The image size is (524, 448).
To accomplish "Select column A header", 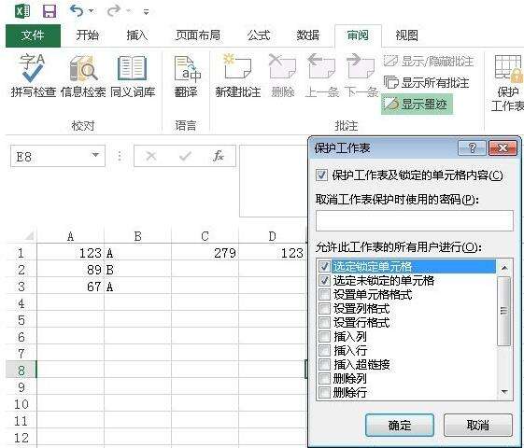I will tap(70, 236).
